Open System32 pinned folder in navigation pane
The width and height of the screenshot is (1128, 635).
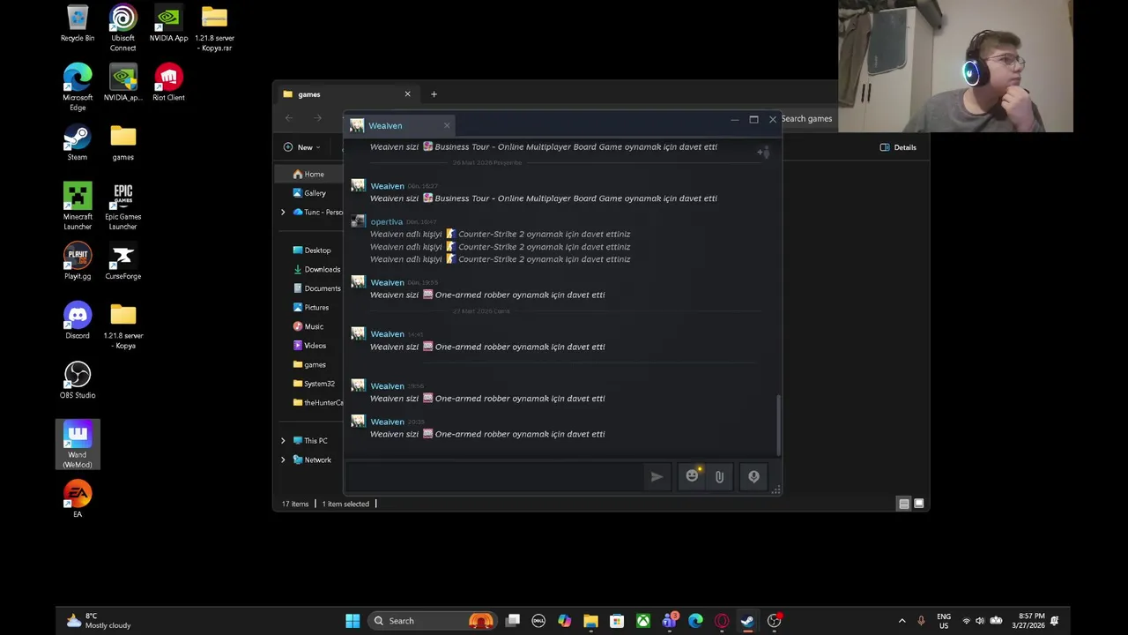point(314,384)
